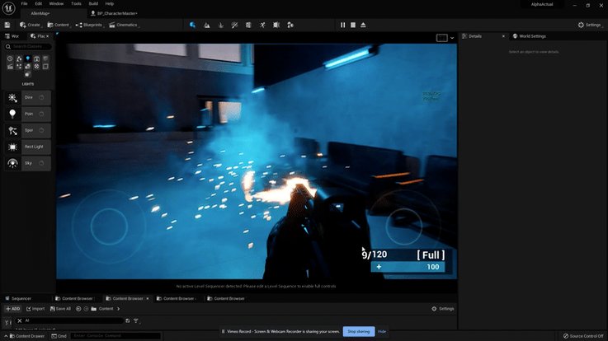The image size is (608, 341).
Task: Show Shapes category icon
Action: pyautogui.click(x=36, y=58)
